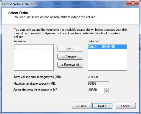Viewport: 141px width, 114px height.
Task: Cancel the Extend Volume Wizard
Action: click(126, 106)
